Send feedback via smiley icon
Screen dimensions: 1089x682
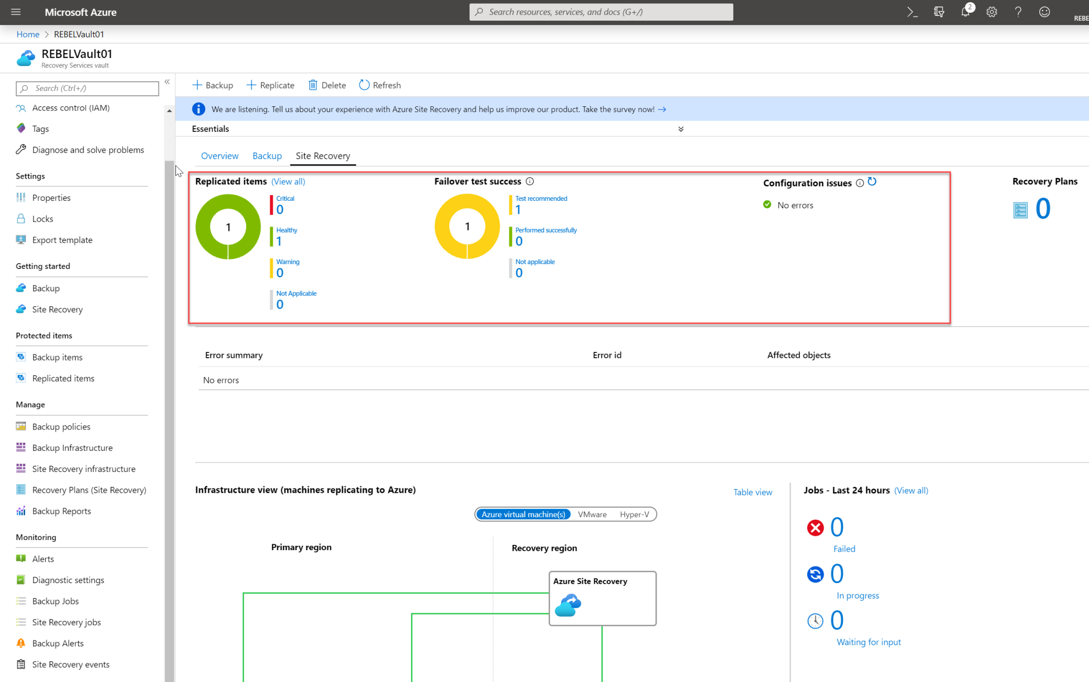[1044, 12]
